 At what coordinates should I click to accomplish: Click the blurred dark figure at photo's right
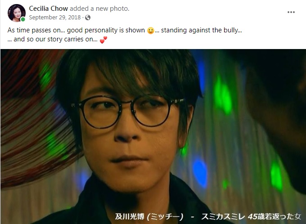pos(277,117)
